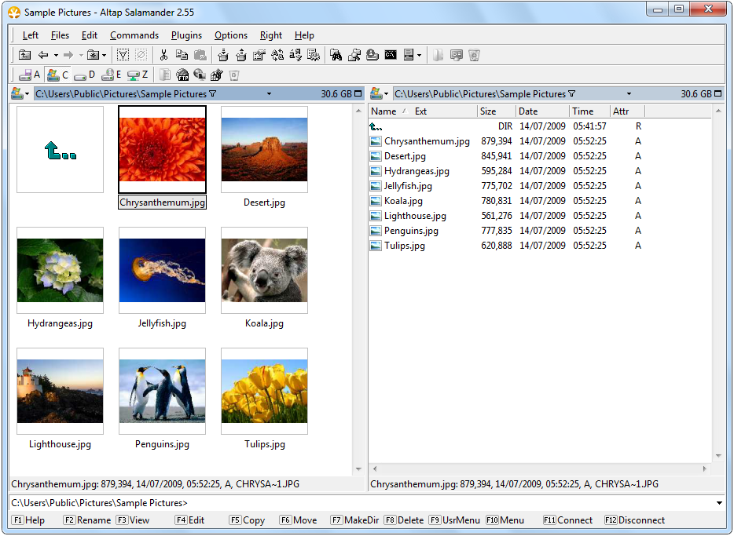Select the Koala.jpg thumbnail
Viewport: 734px width, 536px height.
[x=265, y=270]
